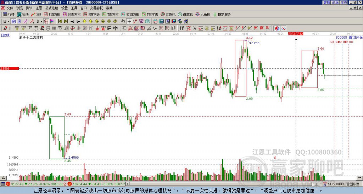The height and width of the screenshot is (194, 363).
Task: Toggle the crosshair cursor tool
Action: coord(129,21)
